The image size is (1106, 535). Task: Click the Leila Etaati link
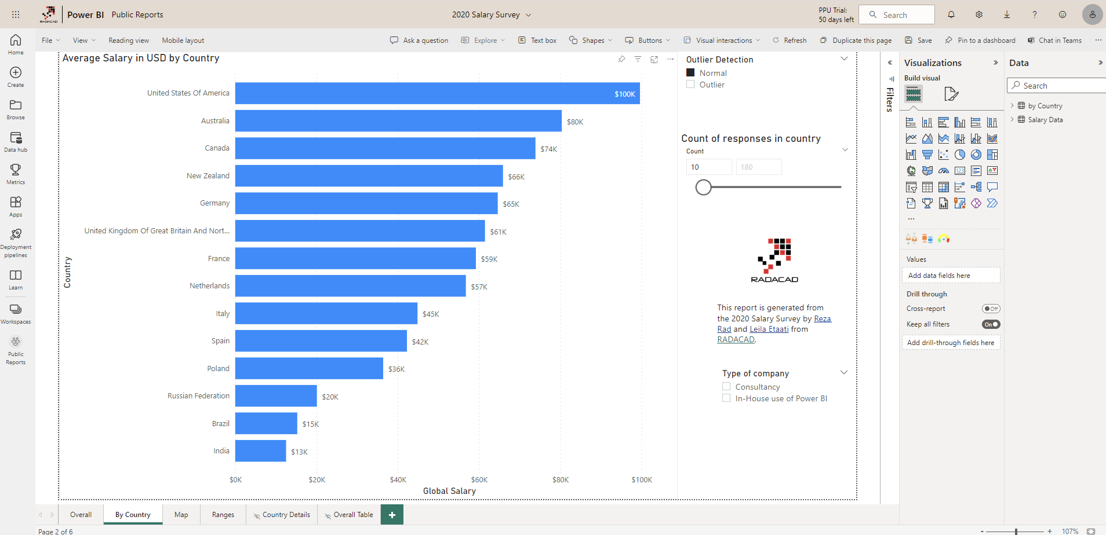[x=769, y=329]
